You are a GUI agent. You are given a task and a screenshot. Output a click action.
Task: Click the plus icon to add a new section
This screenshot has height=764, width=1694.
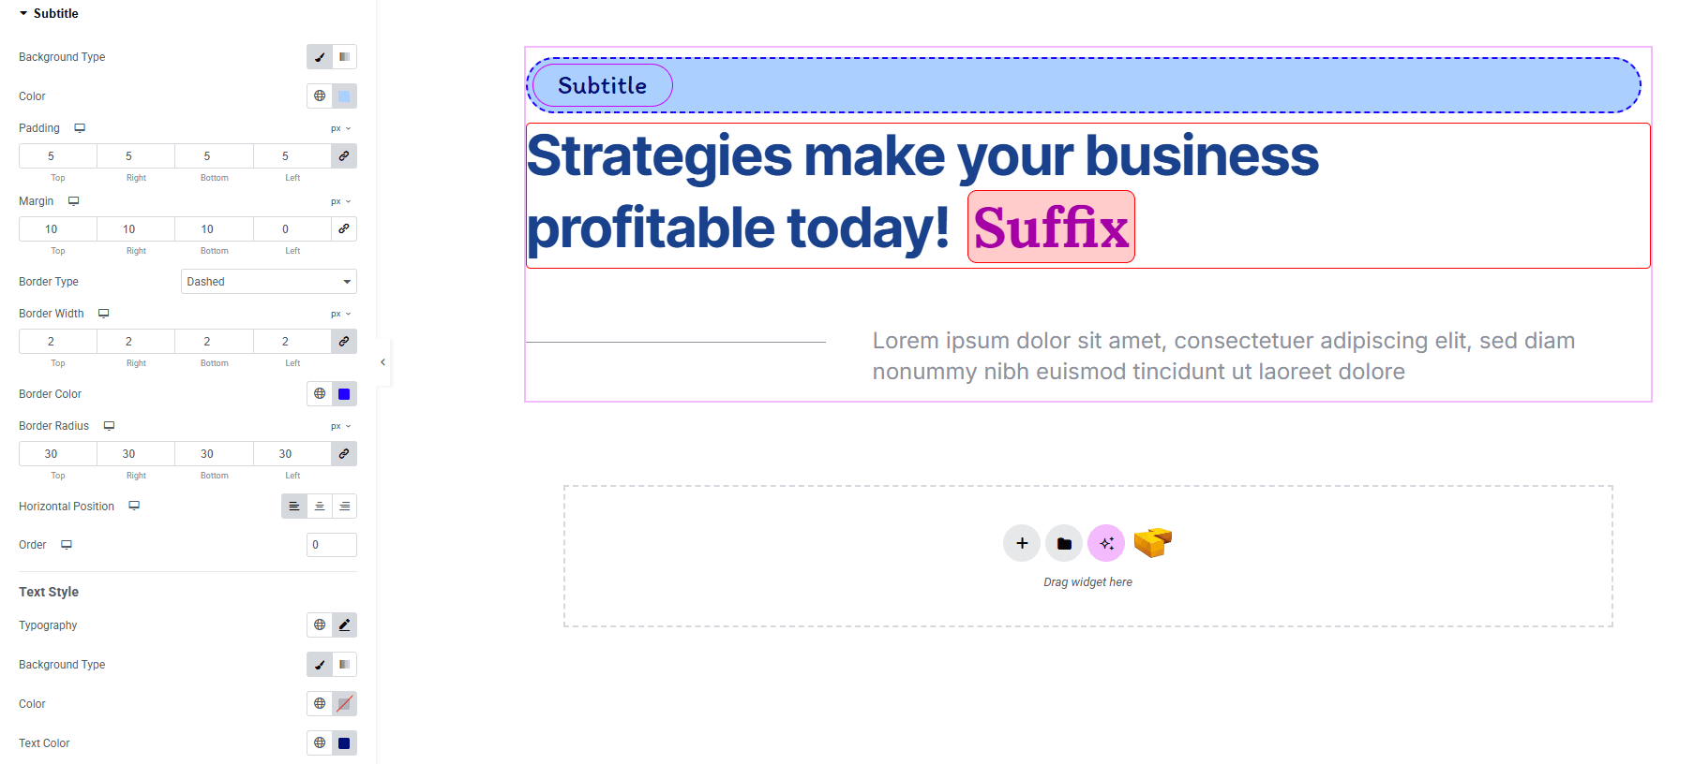[1022, 543]
